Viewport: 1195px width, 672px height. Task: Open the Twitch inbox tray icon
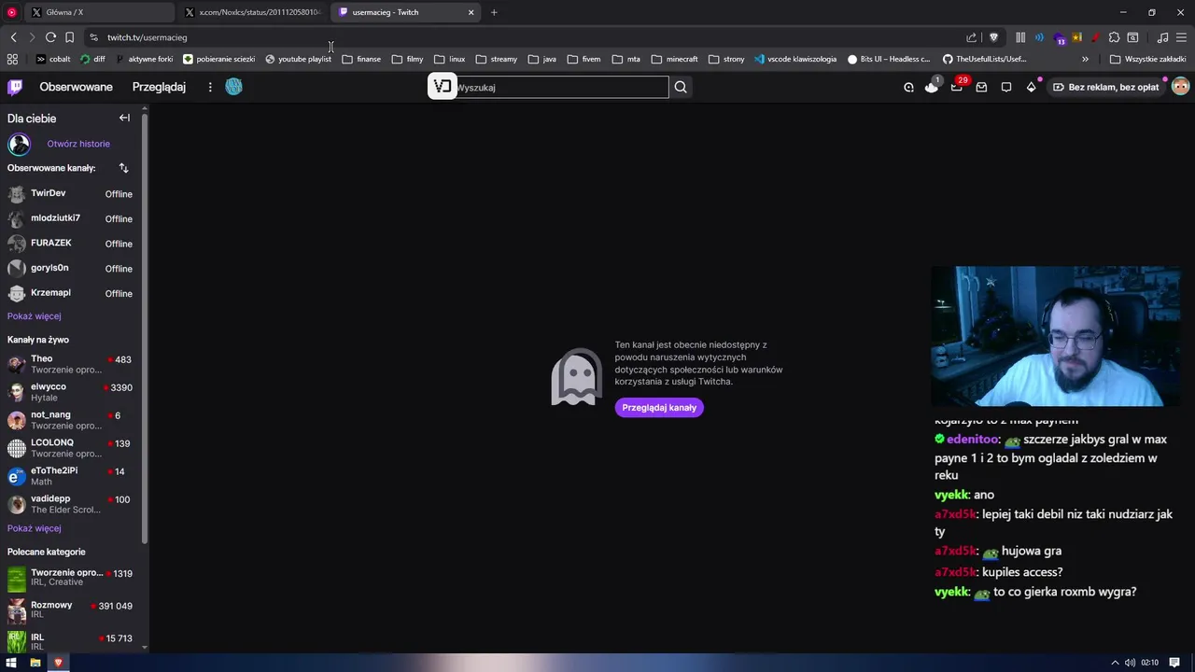(981, 87)
